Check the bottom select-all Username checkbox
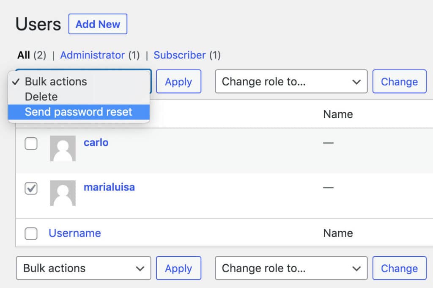Viewport: 433px width, 288px height. click(x=31, y=233)
